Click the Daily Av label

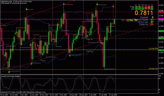point(144,24)
